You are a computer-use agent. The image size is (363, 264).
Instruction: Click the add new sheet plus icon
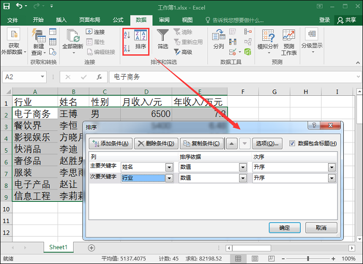[91, 248]
